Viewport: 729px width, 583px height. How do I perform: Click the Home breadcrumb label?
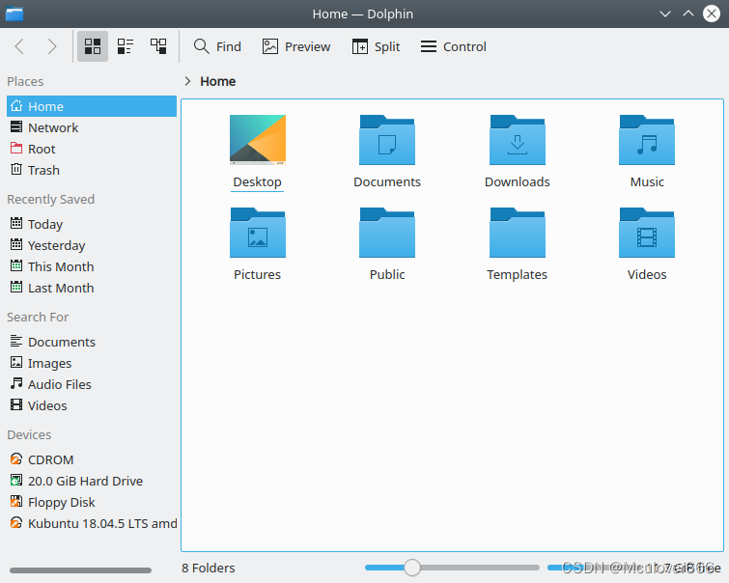217,81
